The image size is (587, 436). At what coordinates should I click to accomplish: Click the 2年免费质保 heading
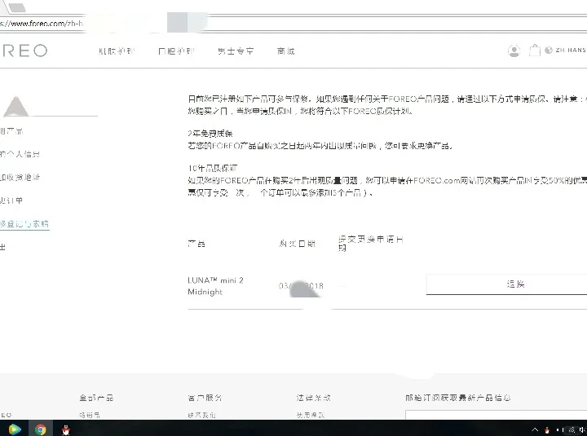[x=210, y=133]
